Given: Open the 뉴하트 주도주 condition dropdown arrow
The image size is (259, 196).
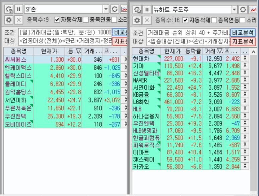Looking at the screenshot, I should tap(234, 9).
